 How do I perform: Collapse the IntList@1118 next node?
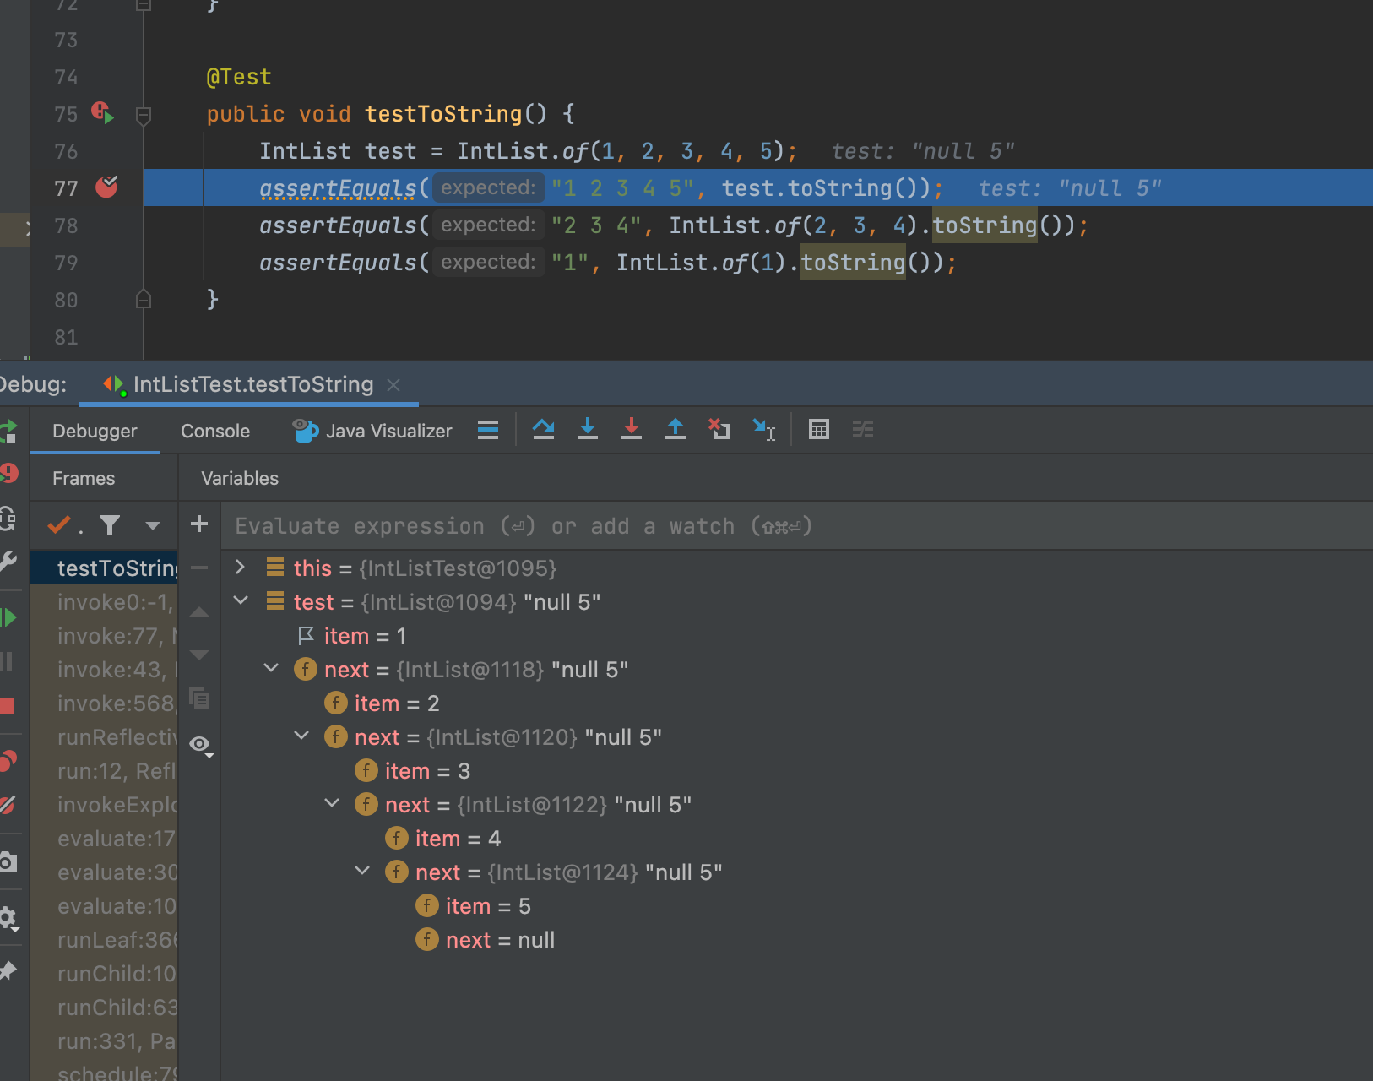pos(271,669)
